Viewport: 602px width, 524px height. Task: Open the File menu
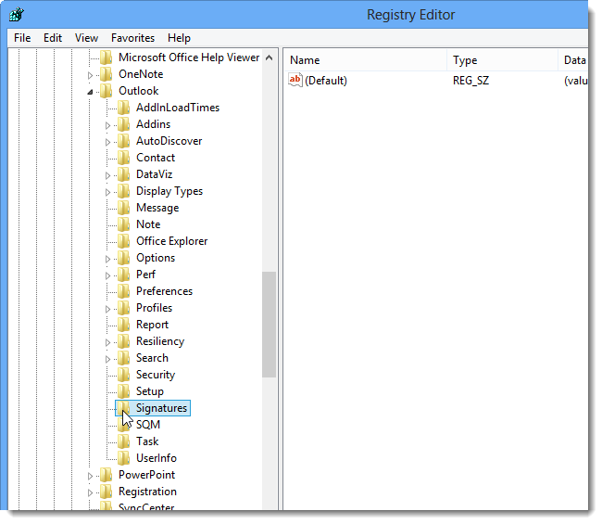pyautogui.click(x=22, y=38)
